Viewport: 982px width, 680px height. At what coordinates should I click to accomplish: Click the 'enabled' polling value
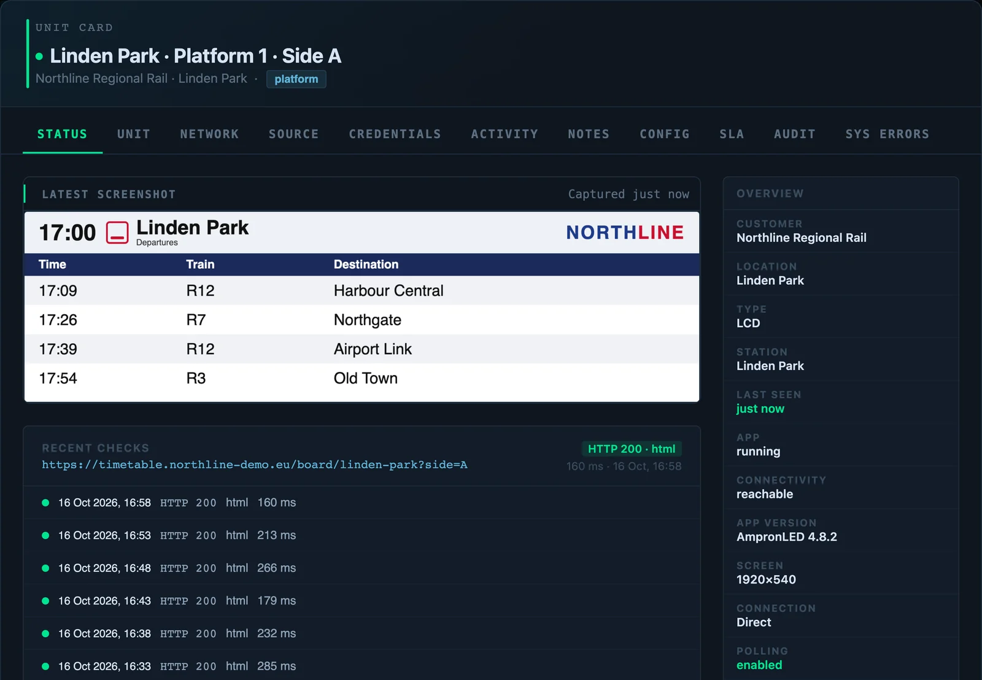coord(759,665)
